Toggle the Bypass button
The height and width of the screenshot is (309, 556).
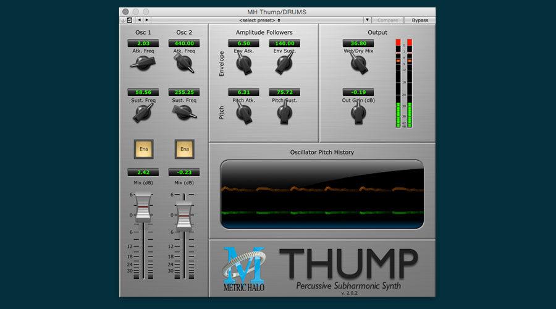coord(419,20)
